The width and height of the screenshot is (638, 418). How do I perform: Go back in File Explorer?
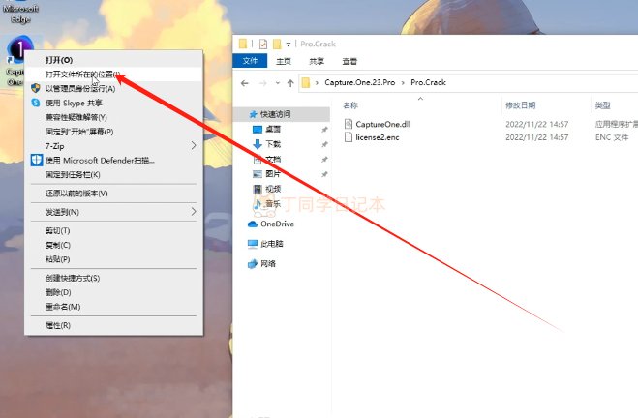pos(245,83)
